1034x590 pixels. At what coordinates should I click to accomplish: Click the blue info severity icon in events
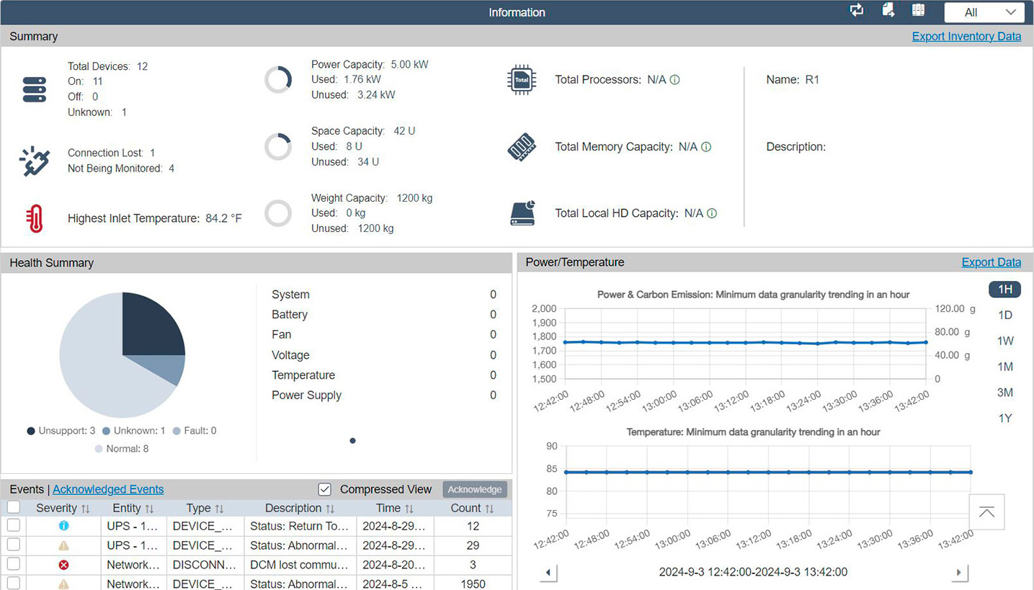(x=63, y=527)
